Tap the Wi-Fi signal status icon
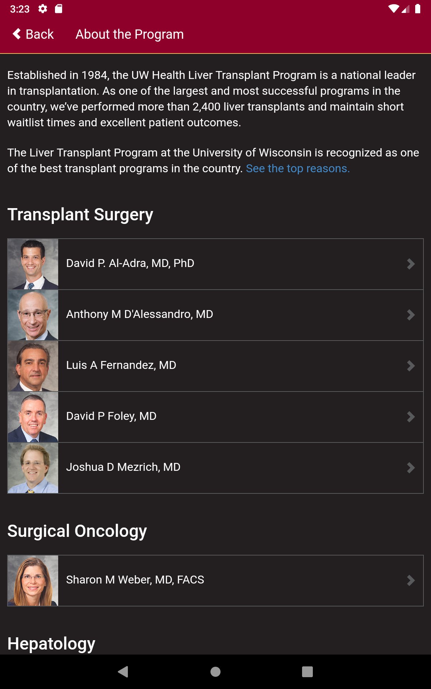The image size is (431, 689). tap(394, 9)
